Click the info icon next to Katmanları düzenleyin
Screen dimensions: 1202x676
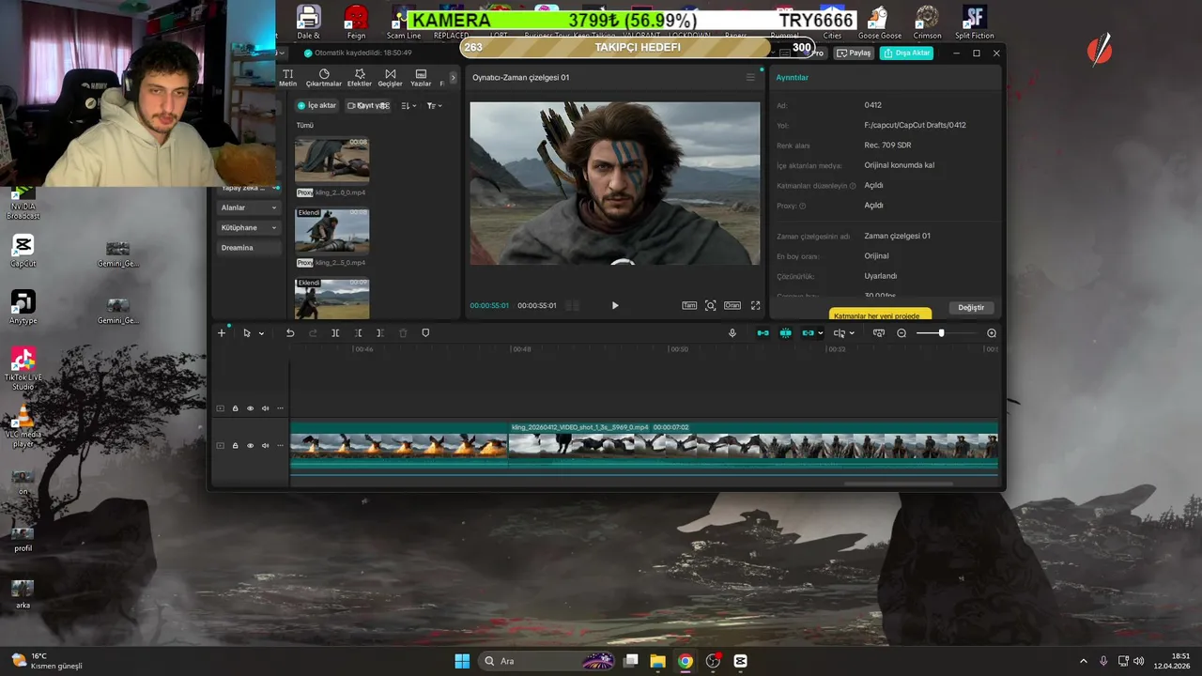853,186
